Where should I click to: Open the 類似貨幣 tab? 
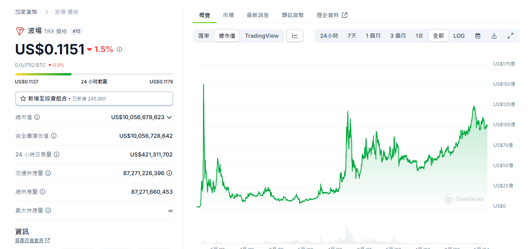pos(293,15)
